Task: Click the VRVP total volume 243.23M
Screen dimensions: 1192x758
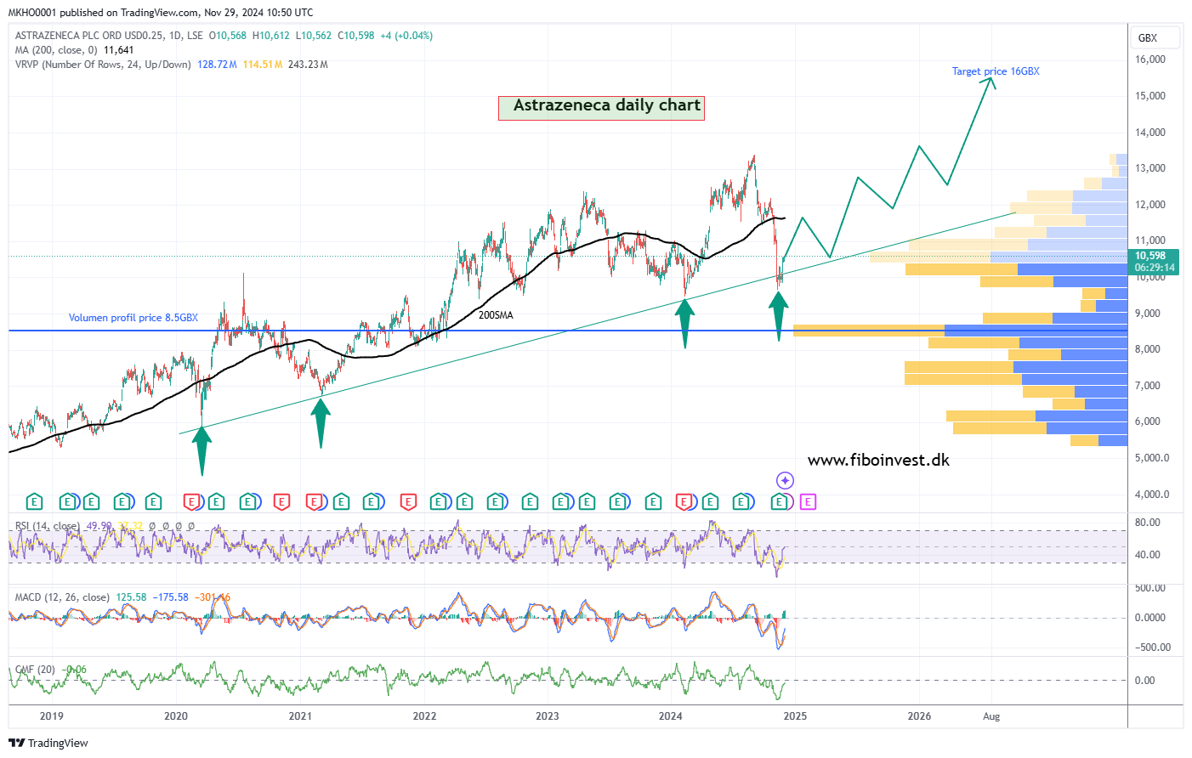Action: pos(308,65)
